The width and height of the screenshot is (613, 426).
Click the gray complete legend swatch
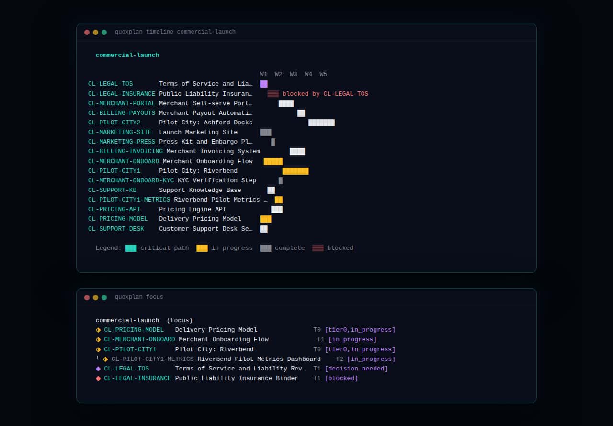click(x=266, y=248)
